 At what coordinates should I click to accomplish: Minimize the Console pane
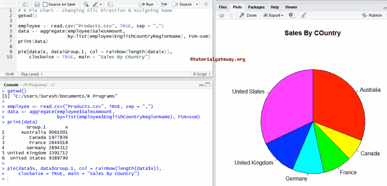coord(201,85)
